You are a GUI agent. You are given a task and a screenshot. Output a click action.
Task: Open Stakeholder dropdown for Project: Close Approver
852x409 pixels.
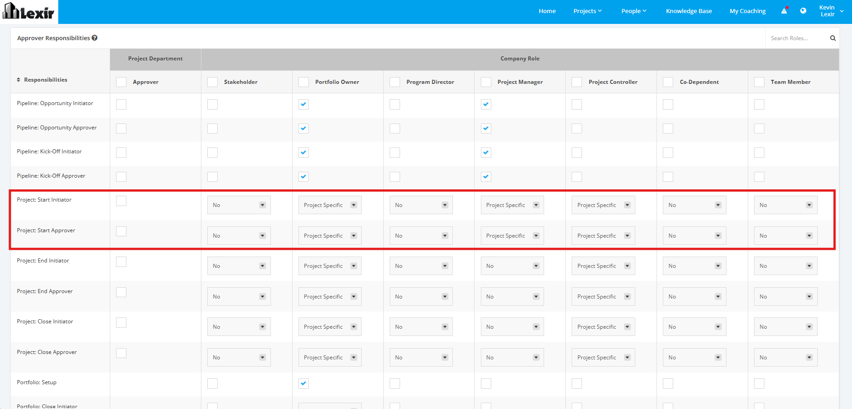[239, 358]
